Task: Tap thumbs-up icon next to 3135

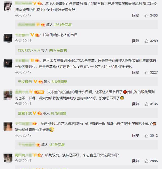Action: [x=146, y=104]
